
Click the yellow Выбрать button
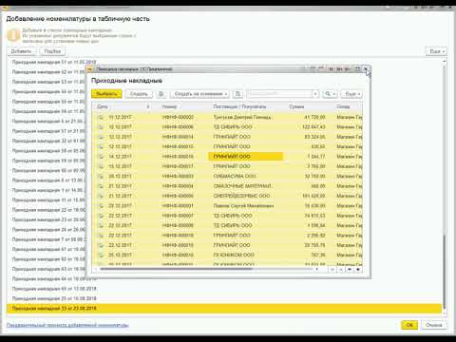point(106,94)
